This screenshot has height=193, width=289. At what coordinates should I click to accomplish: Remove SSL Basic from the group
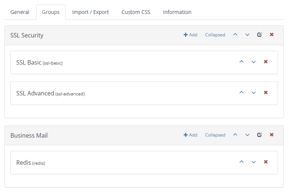[x=265, y=62]
